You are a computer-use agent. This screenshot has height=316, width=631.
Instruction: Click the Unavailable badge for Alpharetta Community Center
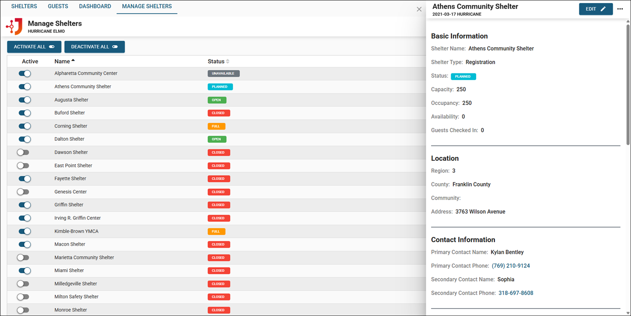pos(223,73)
